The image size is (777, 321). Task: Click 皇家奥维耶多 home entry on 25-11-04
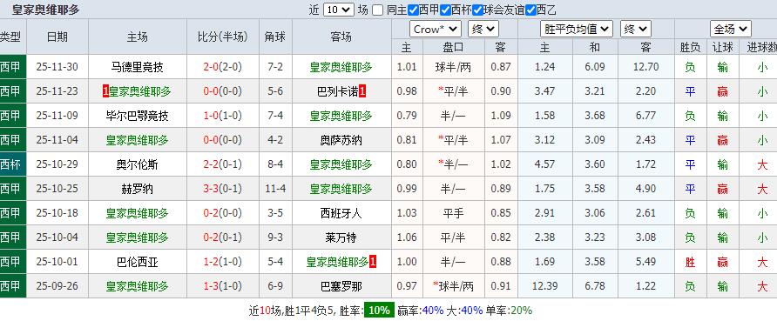coord(138,140)
